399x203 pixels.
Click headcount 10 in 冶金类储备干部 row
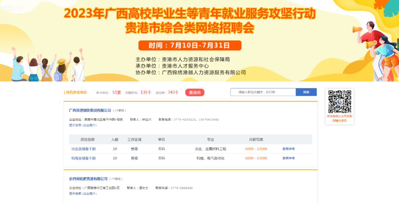coord(115,149)
